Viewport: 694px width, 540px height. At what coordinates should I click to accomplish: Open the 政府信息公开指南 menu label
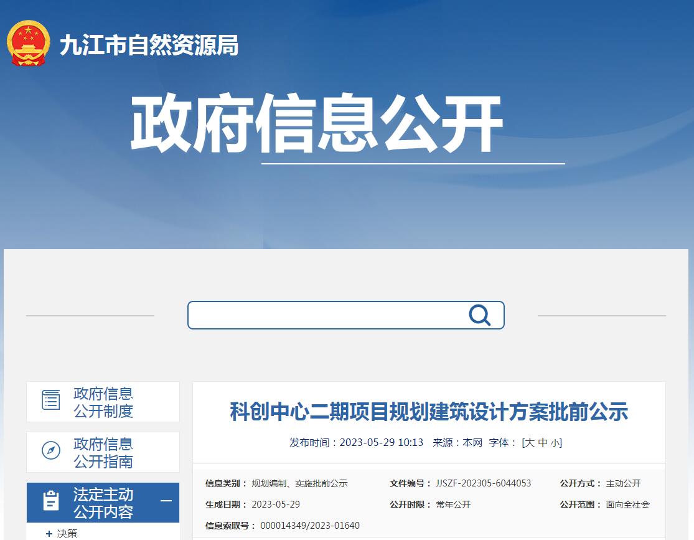(103, 453)
